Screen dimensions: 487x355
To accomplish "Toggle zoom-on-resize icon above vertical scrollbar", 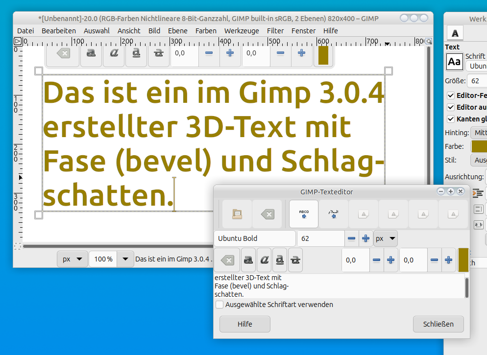I will point(429,41).
